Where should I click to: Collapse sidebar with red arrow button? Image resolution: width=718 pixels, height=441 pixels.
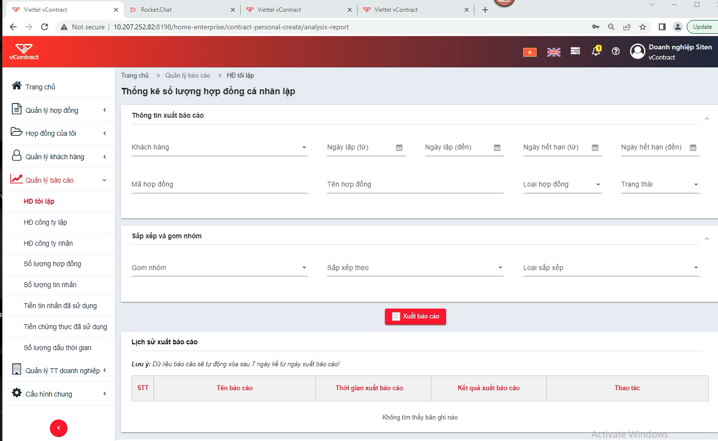59,428
